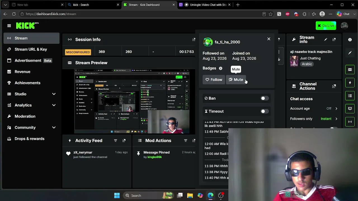Screen dimensions: 358x201
Task: Pop out the Session Info panel
Action: (x=194, y=40)
